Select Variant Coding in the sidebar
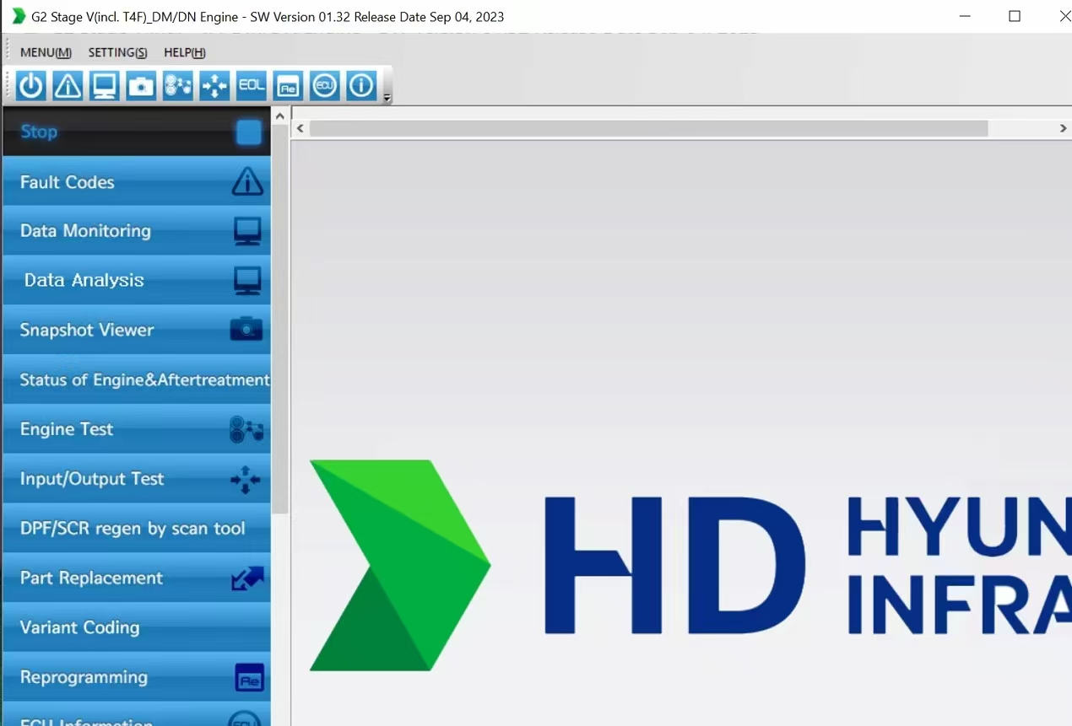The width and height of the screenshot is (1072, 726). click(137, 627)
